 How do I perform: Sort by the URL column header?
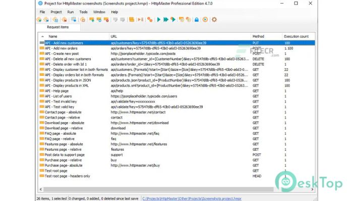113,36
